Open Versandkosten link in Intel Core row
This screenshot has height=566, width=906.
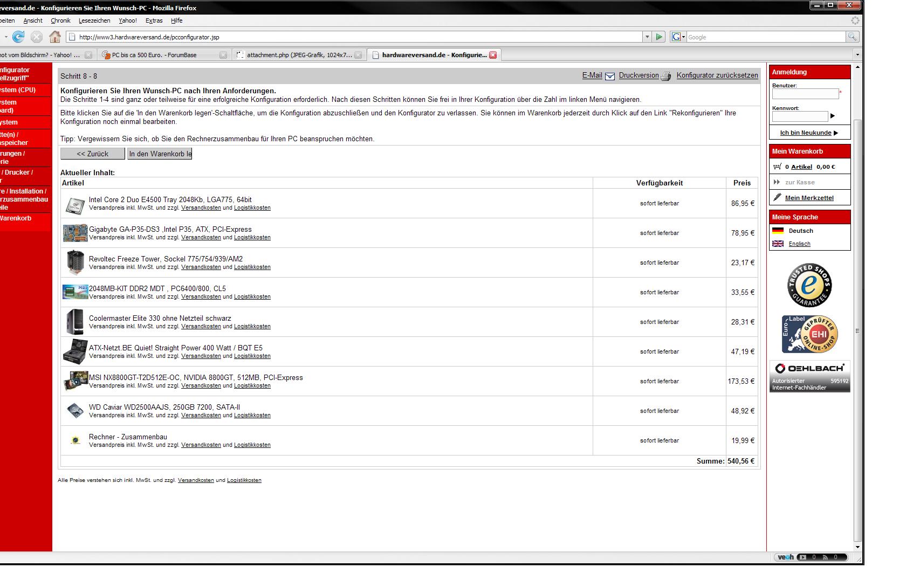(x=201, y=208)
